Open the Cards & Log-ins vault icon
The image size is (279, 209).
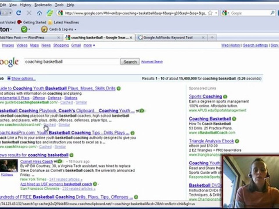[x=44, y=29]
